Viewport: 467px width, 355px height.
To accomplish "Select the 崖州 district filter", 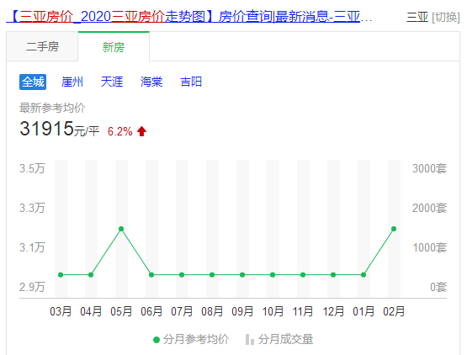I will 72,82.
